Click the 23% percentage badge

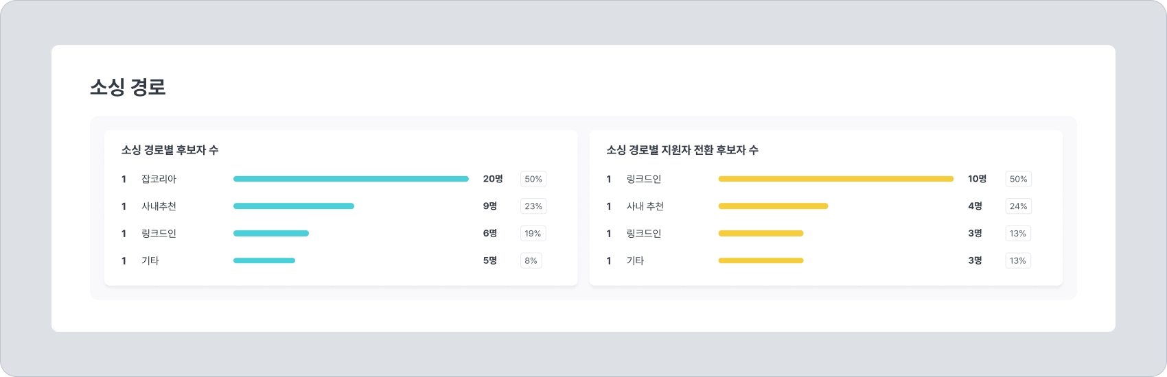pyautogui.click(x=533, y=206)
